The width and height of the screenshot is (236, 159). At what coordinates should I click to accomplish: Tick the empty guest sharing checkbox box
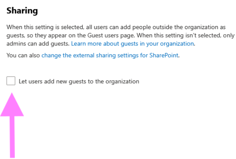click(x=11, y=81)
